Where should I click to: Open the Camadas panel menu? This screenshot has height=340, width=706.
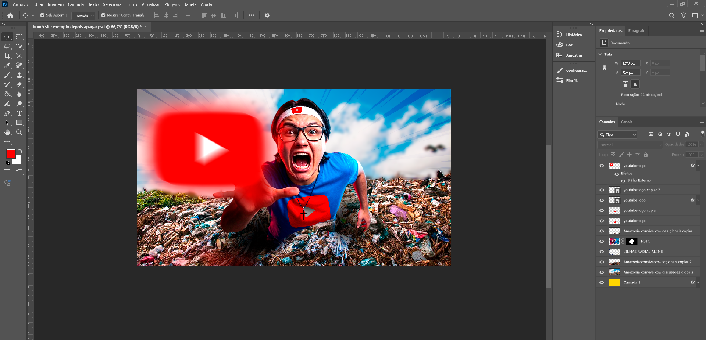click(x=702, y=122)
